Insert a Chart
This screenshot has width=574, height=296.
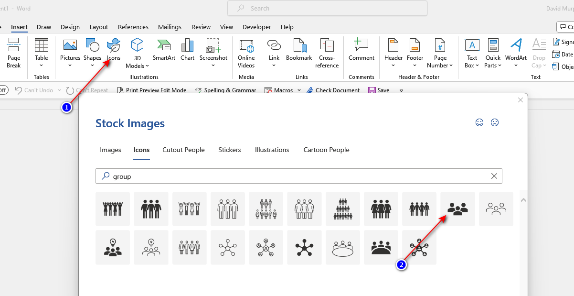tap(187, 50)
